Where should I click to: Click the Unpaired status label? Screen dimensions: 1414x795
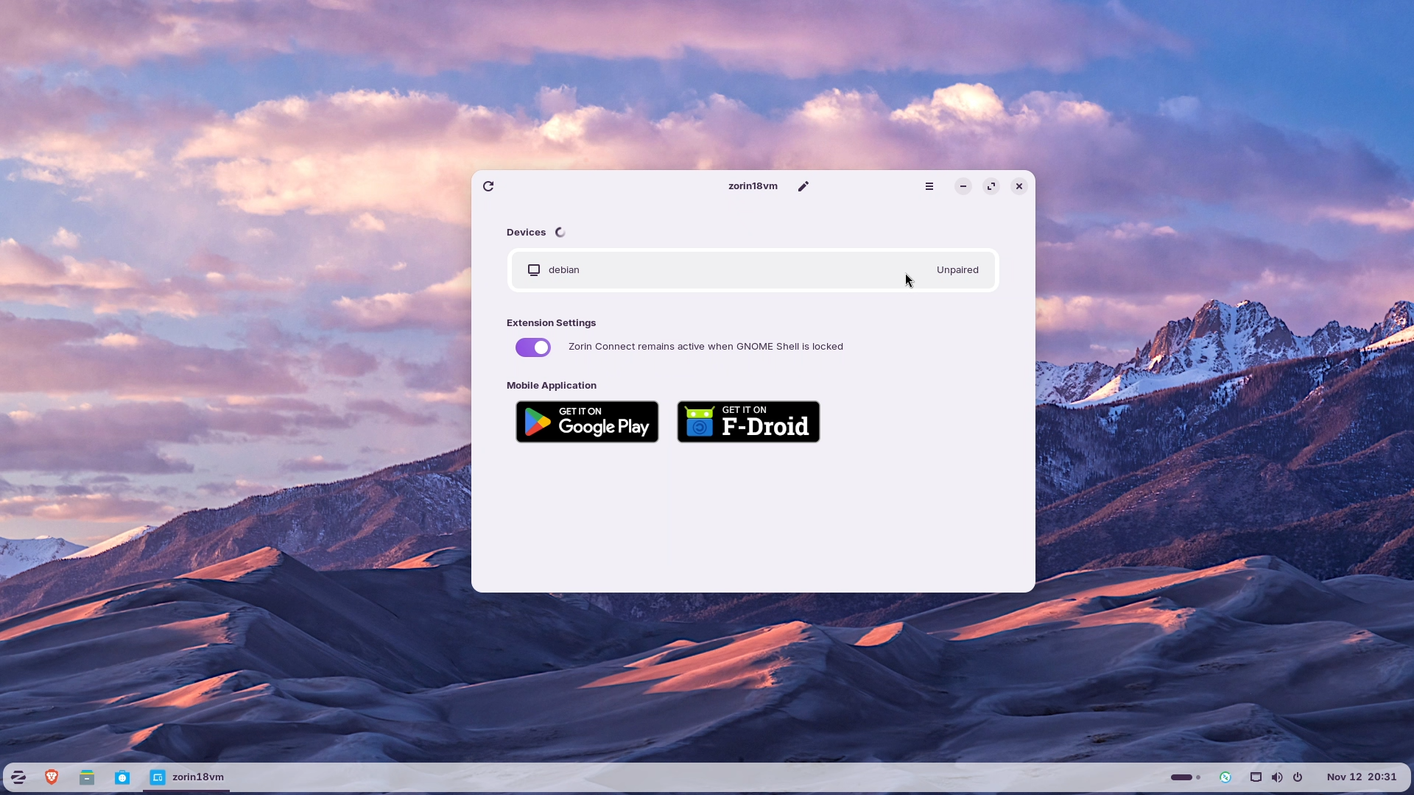pos(957,269)
